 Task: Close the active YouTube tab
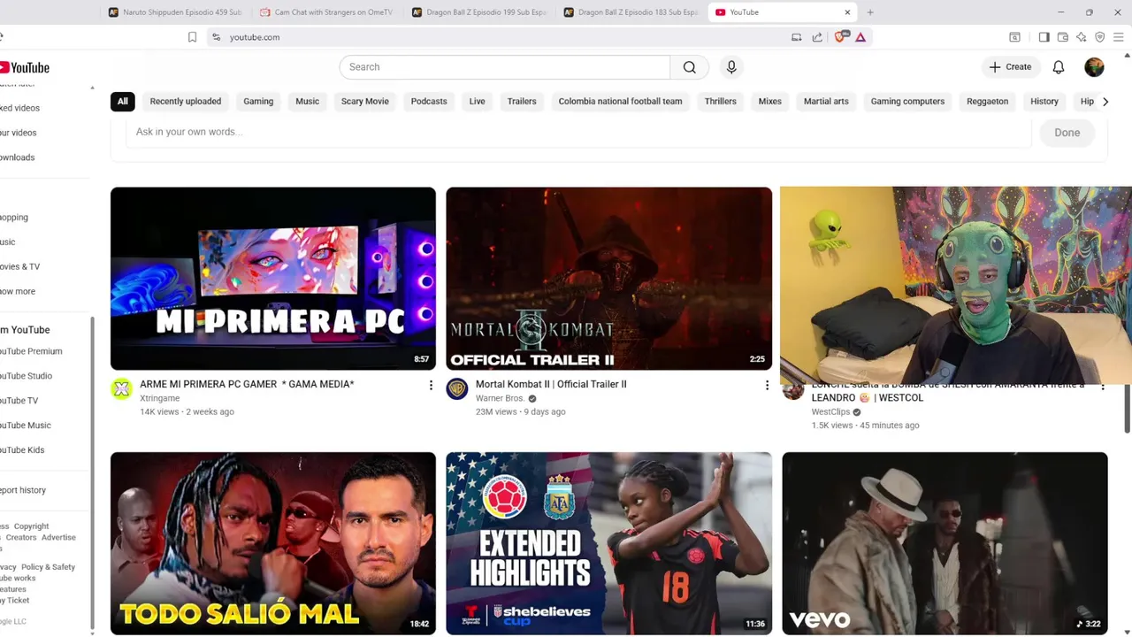[847, 12]
